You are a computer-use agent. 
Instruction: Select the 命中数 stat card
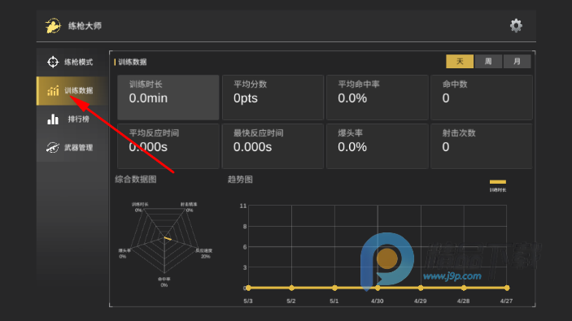click(x=482, y=98)
